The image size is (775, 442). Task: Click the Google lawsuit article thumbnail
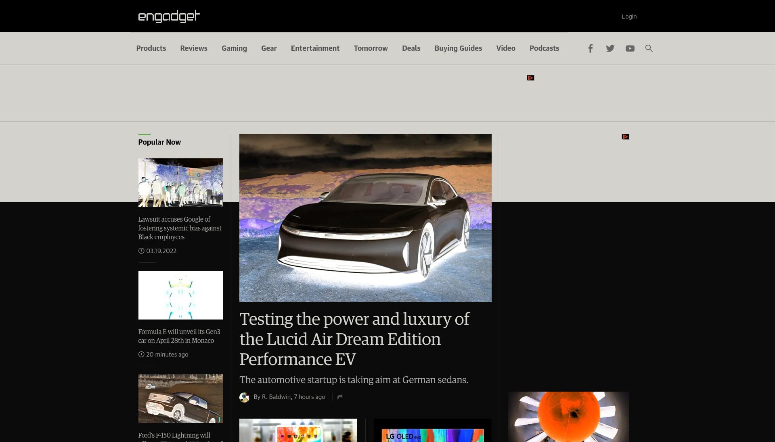[180, 183]
